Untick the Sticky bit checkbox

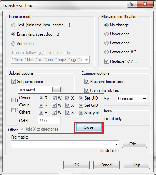coord(81,113)
